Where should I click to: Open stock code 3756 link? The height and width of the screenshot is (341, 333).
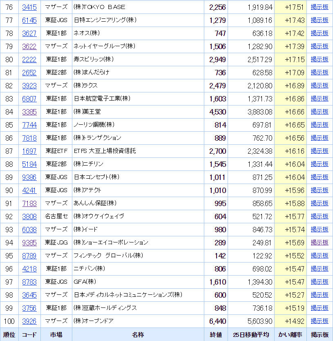tap(29, 308)
